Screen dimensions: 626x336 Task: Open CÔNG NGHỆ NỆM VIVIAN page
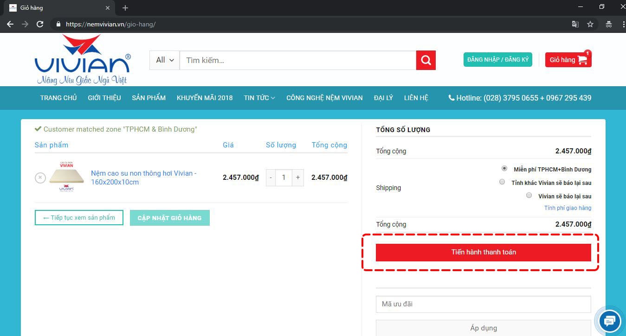(x=324, y=98)
